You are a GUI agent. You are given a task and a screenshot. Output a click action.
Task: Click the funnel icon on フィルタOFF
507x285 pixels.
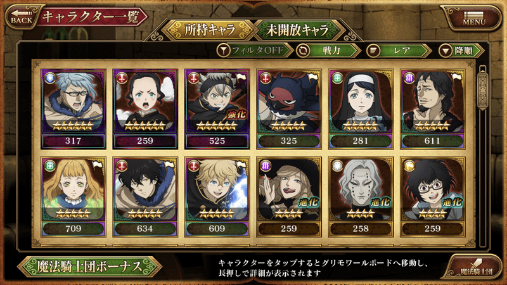click(223, 51)
